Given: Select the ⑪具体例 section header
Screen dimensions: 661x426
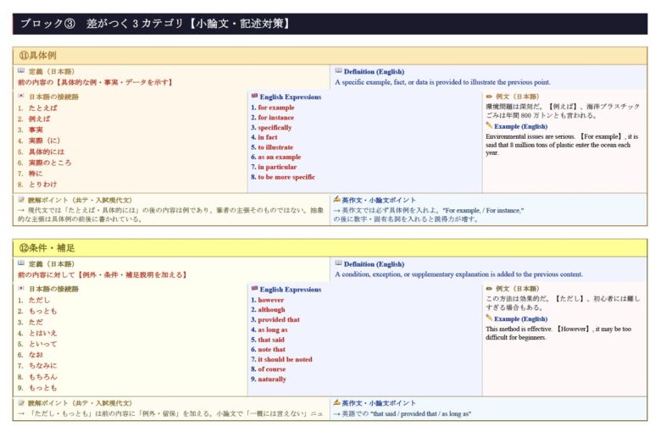Looking at the screenshot, I should (x=37, y=56).
